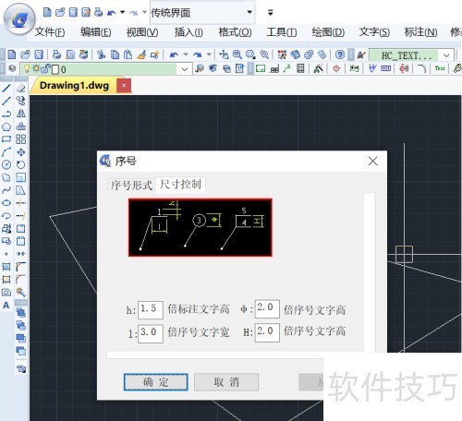The width and height of the screenshot is (462, 421).
Task: Click the Circle draw tool
Action: (6, 164)
